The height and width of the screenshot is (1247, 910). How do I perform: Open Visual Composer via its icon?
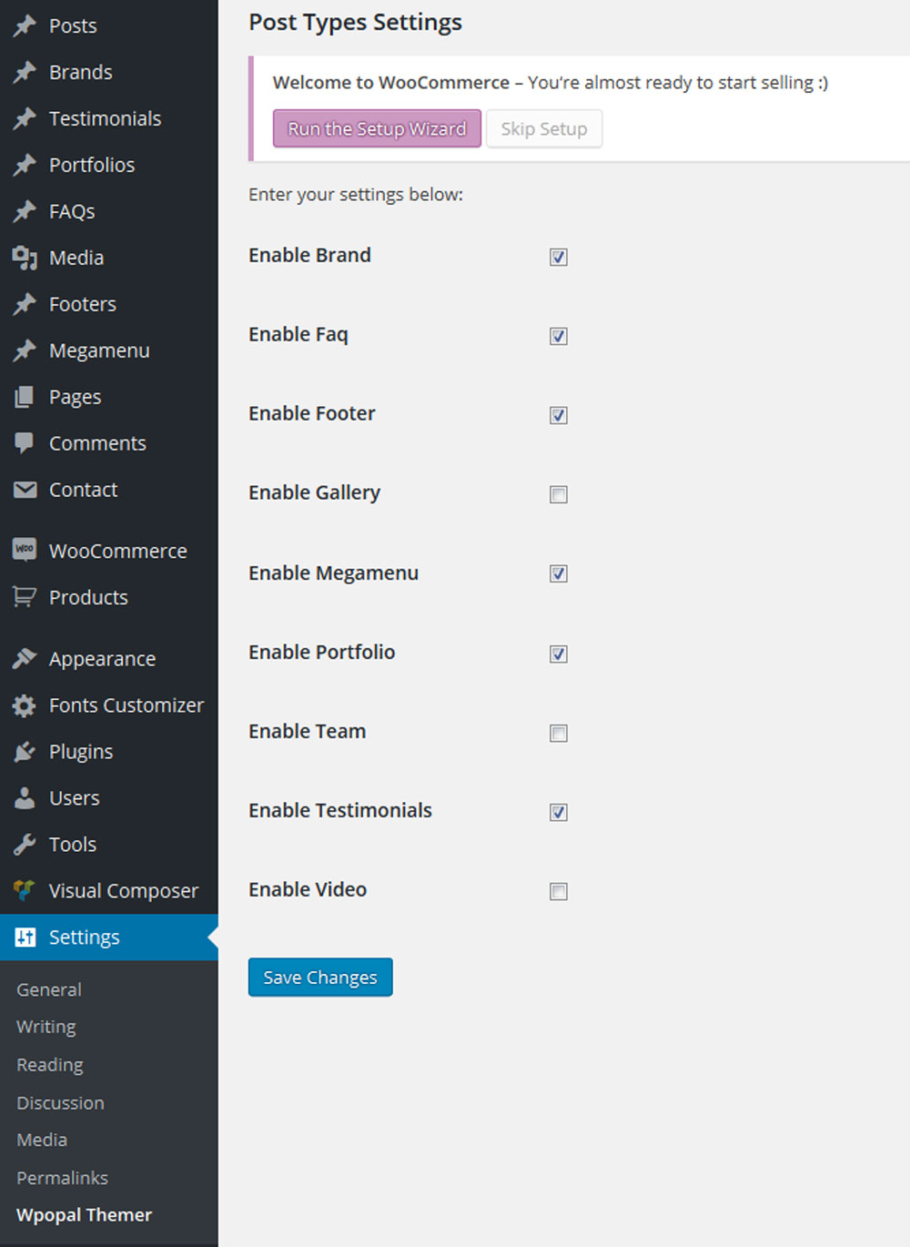pyautogui.click(x=25, y=890)
